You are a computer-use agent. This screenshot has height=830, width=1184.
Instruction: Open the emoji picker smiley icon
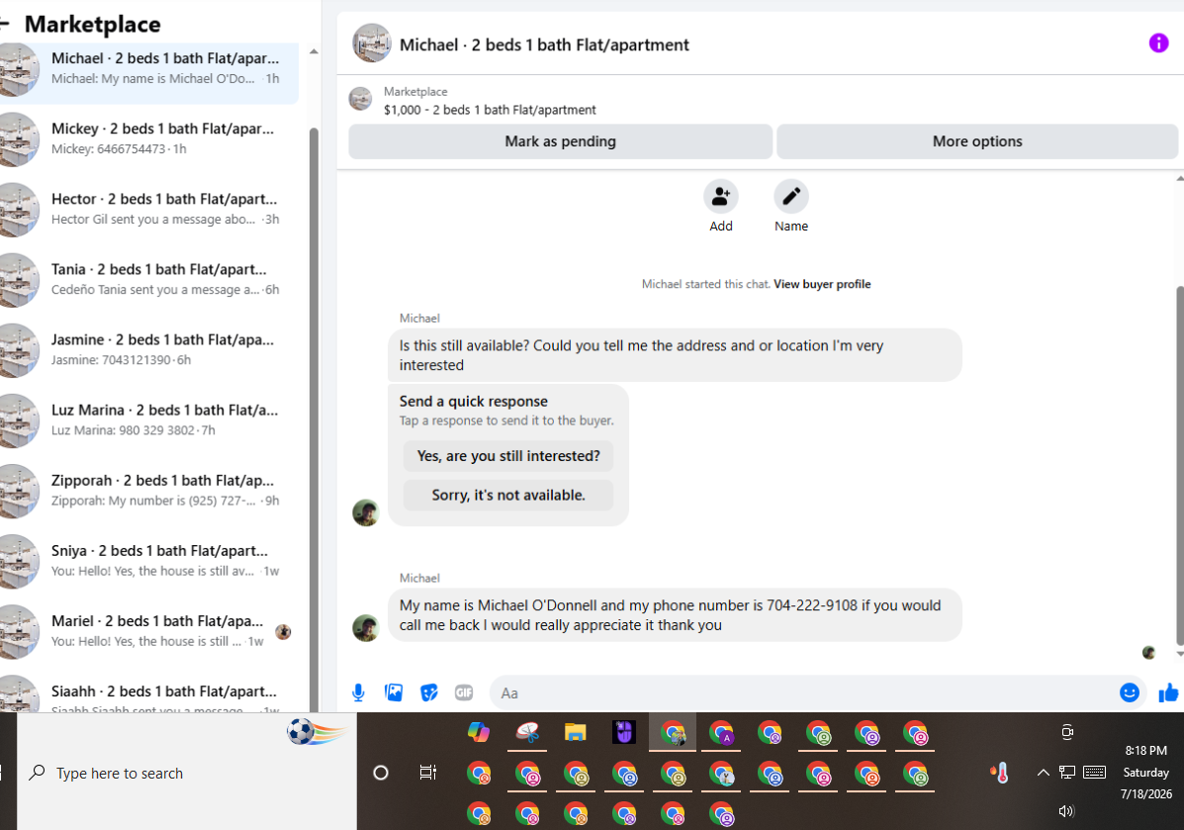point(1129,692)
